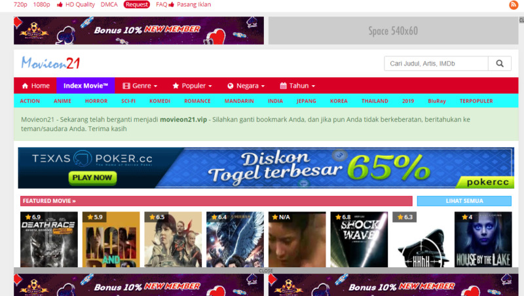Open the Index Movie tab
The width and height of the screenshot is (524, 296).
tap(86, 86)
